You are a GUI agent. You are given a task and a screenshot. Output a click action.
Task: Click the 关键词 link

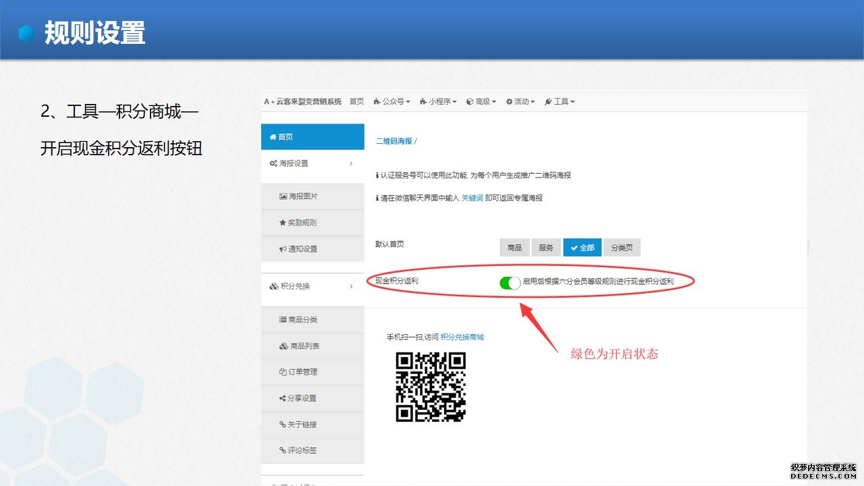(x=473, y=198)
